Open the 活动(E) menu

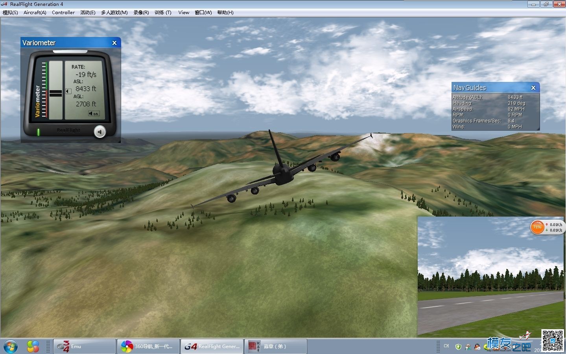[x=88, y=13]
